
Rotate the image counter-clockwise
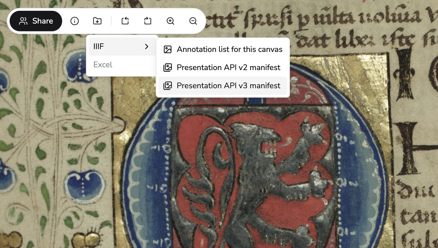coord(125,21)
